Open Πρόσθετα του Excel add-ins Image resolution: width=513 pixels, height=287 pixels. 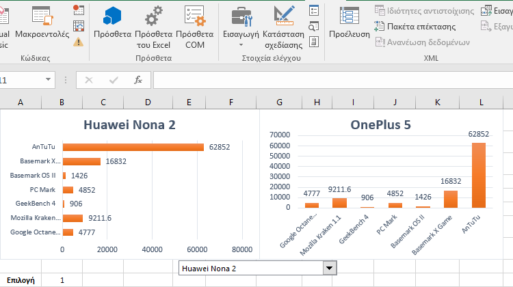point(153,26)
